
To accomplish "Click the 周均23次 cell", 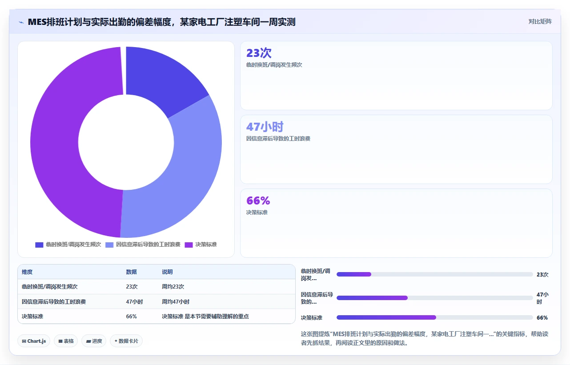I will click(173, 287).
